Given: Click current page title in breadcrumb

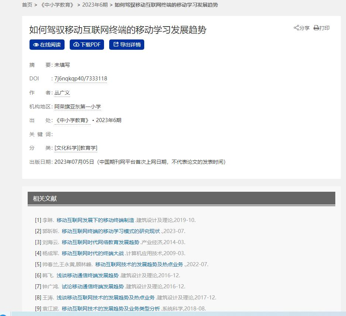Looking at the screenshot, I should pyautogui.click(x=166, y=5).
